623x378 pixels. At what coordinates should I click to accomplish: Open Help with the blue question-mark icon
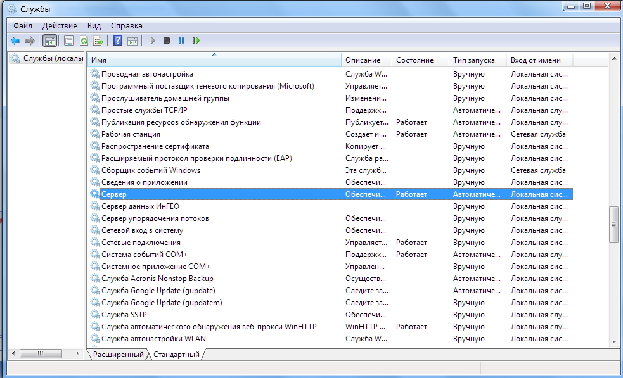click(117, 41)
